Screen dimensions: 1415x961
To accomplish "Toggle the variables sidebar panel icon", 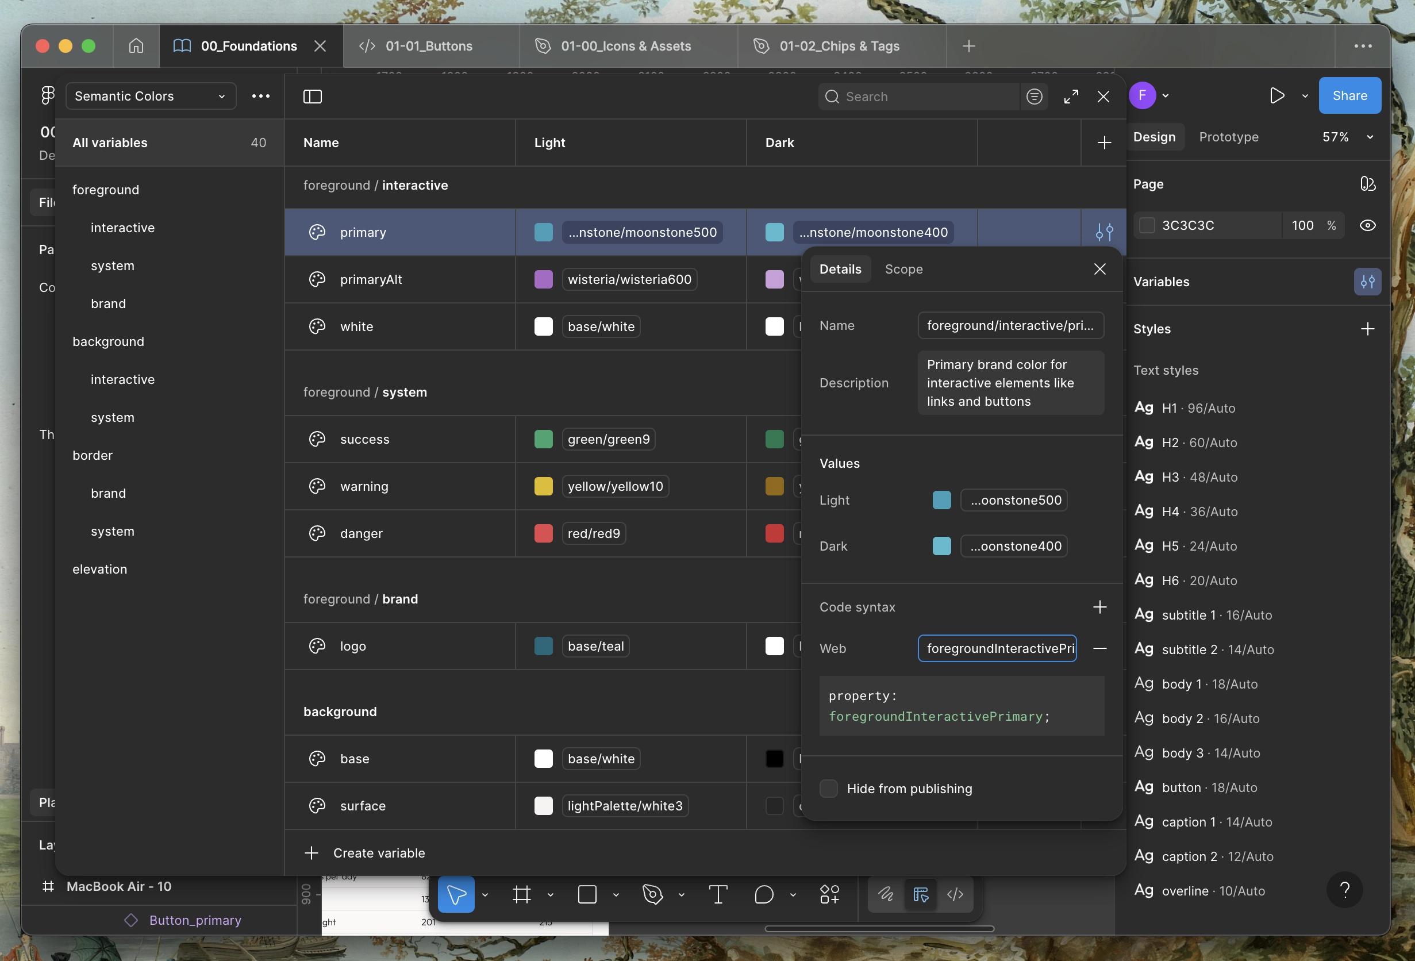I will click(312, 96).
